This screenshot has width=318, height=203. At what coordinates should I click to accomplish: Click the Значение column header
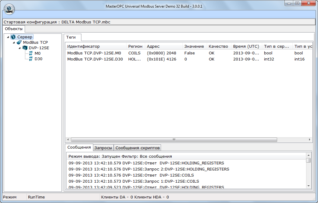point(194,46)
